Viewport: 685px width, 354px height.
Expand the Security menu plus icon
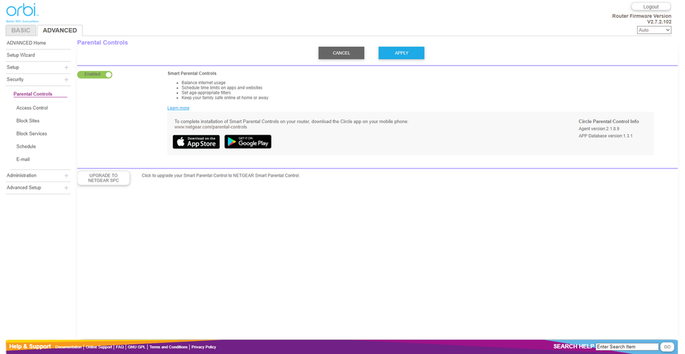point(67,80)
